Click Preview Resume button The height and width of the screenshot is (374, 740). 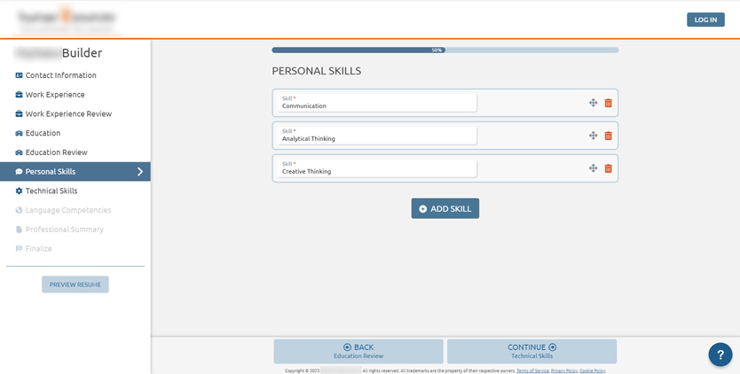pyautogui.click(x=75, y=284)
